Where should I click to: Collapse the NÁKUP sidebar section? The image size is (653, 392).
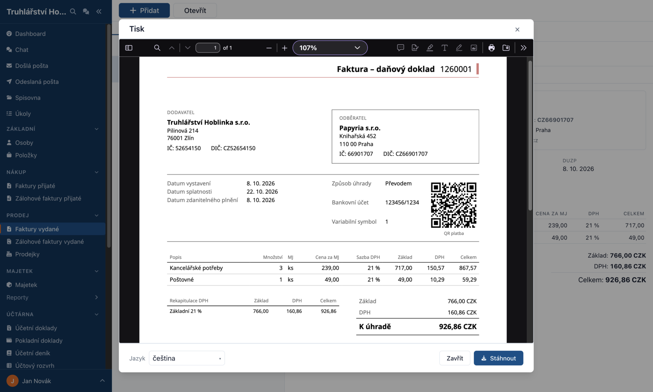97,172
